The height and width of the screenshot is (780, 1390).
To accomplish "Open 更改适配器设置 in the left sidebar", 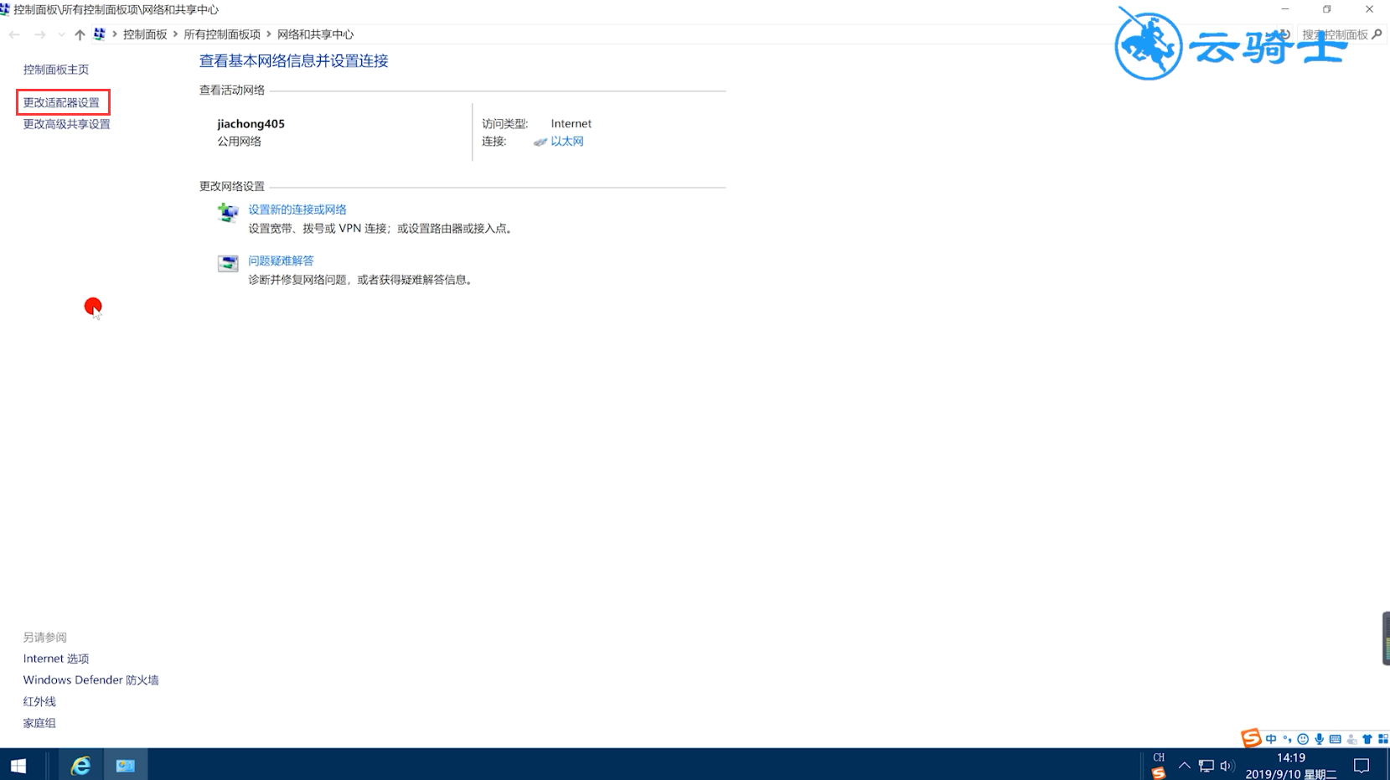I will 61,102.
